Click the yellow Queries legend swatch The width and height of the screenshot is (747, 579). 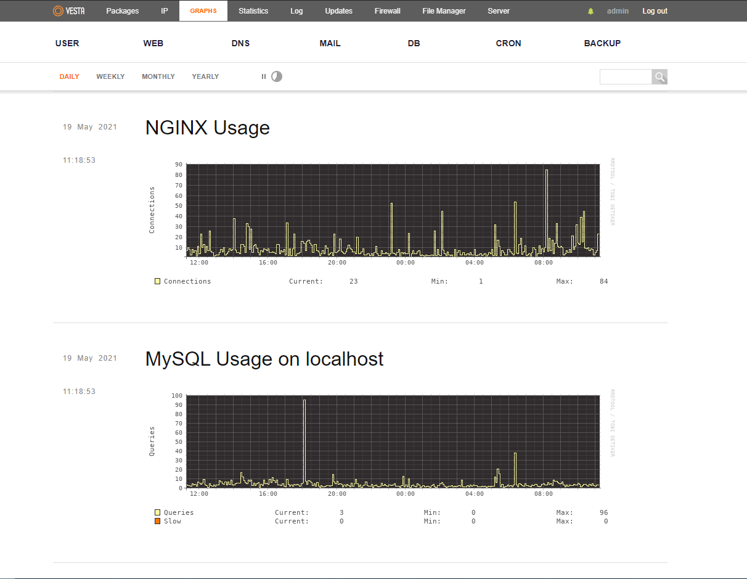tap(158, 512)
